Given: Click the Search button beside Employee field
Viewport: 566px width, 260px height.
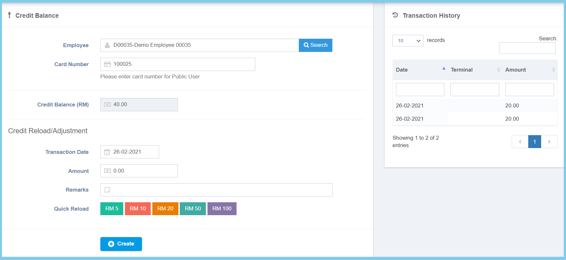Looking at the screenshot, I should point(315,45).
